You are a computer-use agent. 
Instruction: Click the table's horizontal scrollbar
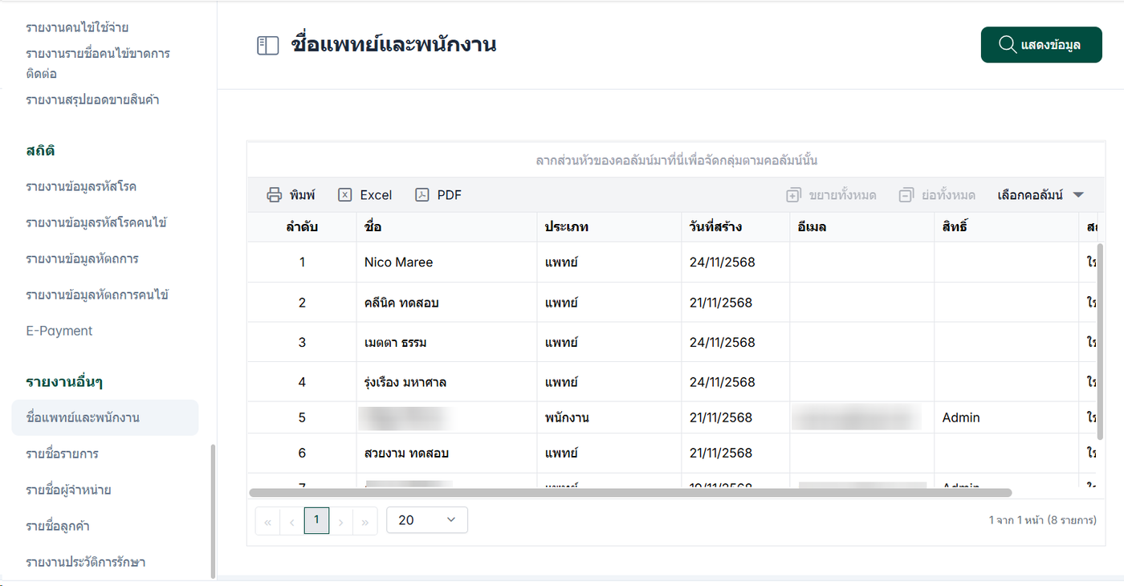click(x=630, y=492)
